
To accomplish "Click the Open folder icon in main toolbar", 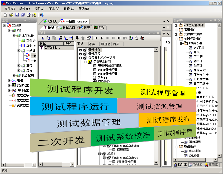I will [x=11, y=15].
